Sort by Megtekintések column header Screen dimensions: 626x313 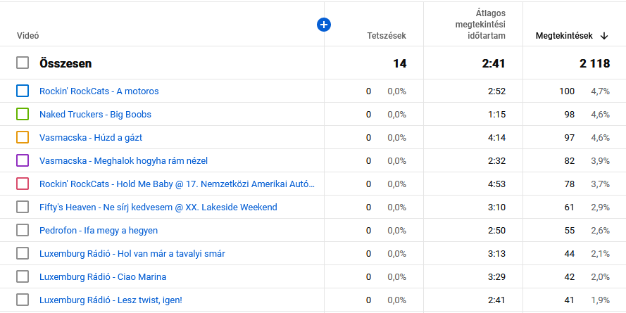563,36
